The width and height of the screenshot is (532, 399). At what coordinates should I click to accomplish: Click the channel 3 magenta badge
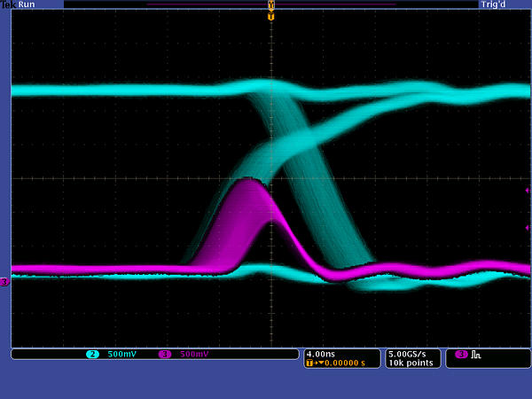[x=164, y=355]
